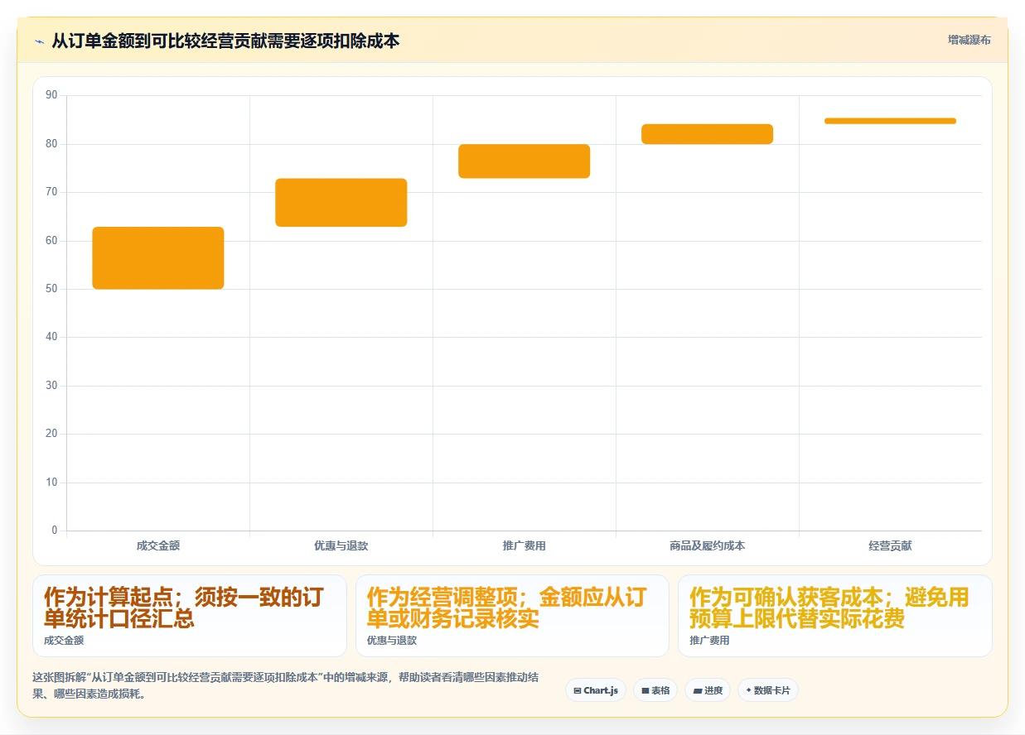Select the 推广费用 waterfall bar
The image size is (1025, 735).
pyautogui.click(x=525, y=161)
